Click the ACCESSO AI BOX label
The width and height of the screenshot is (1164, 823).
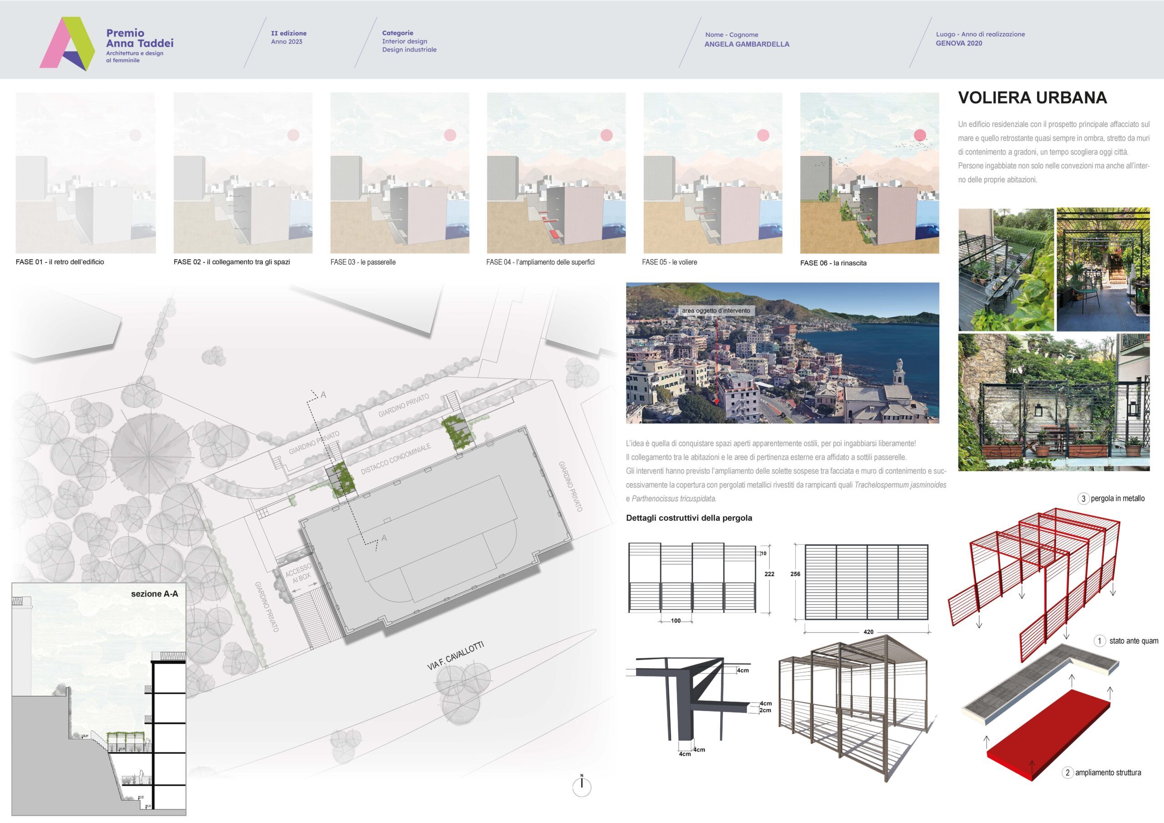[299, 573]
